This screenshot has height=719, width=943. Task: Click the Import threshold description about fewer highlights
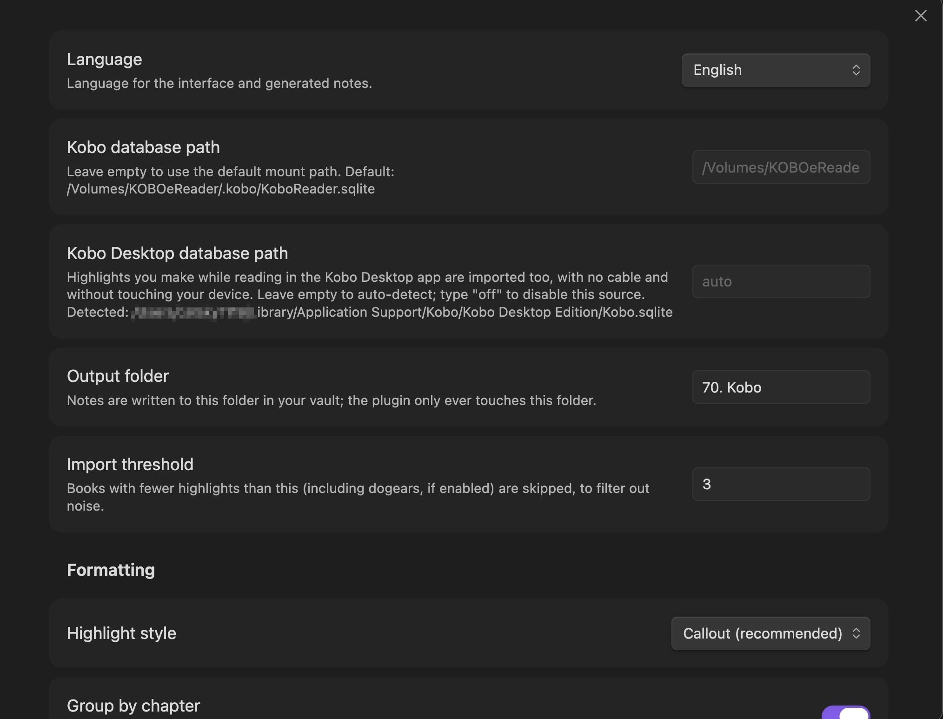tap(358, 497)
